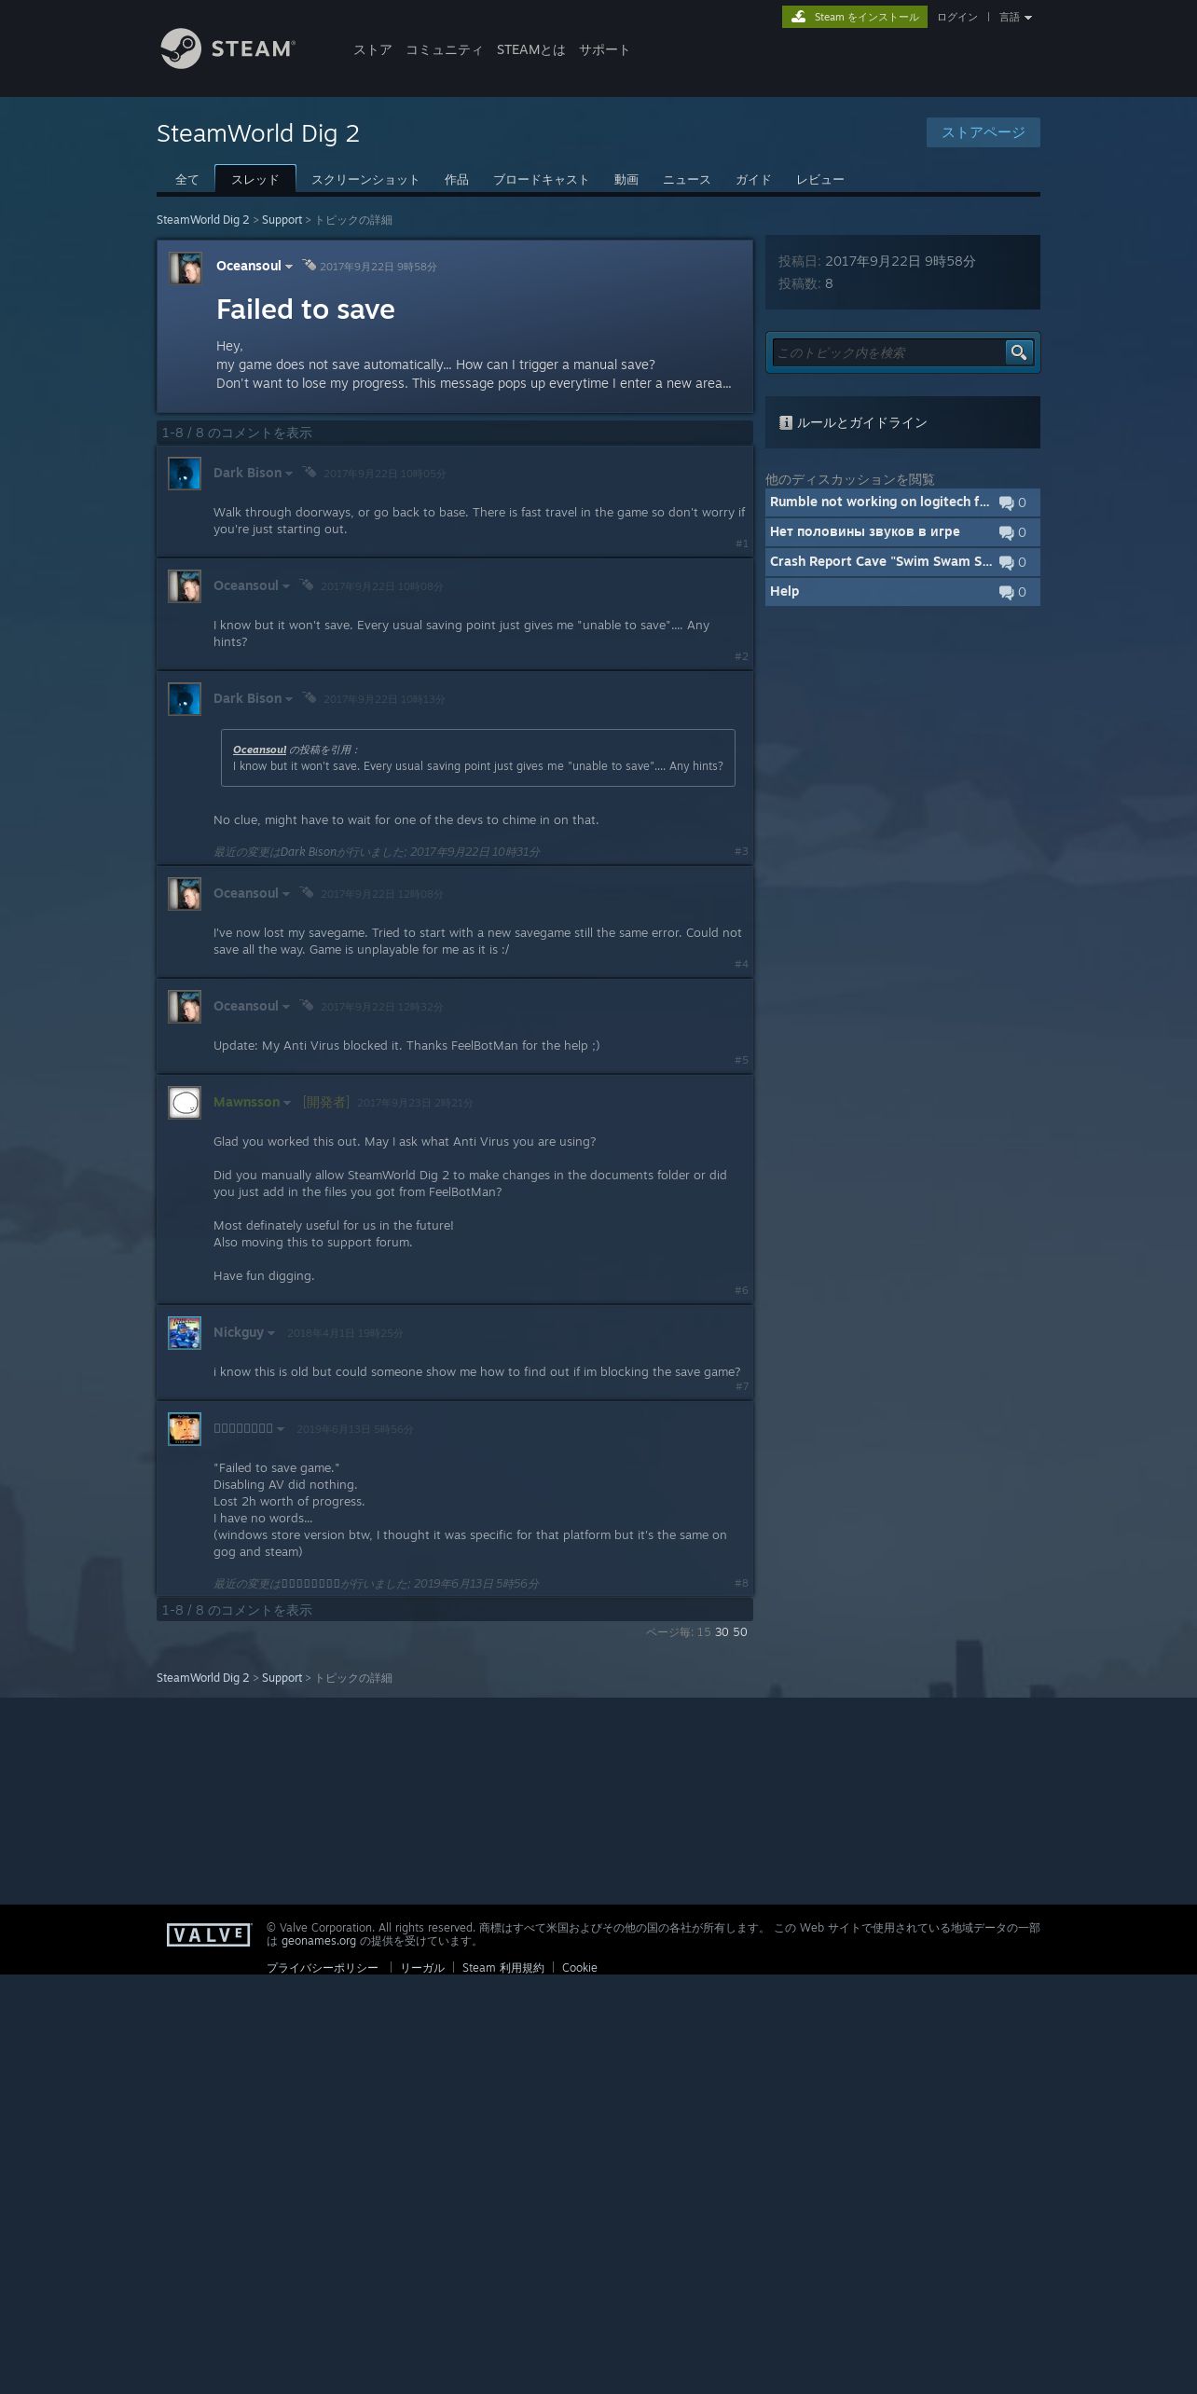Click the info icon beside ルールとガイドライン
The height and width of the screenshot is (2394, 1197).
[786, 422]
